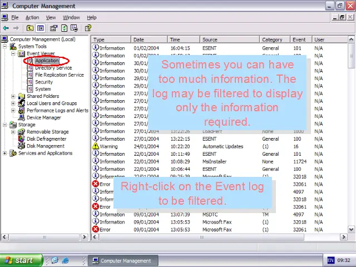The height and width of the screenshot is (267, 356).
Task: Click the Outlook Express quick launch icon
Action: click(x=55, y=260)
